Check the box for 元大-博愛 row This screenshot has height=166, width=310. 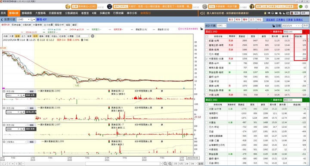click(207, 54)
